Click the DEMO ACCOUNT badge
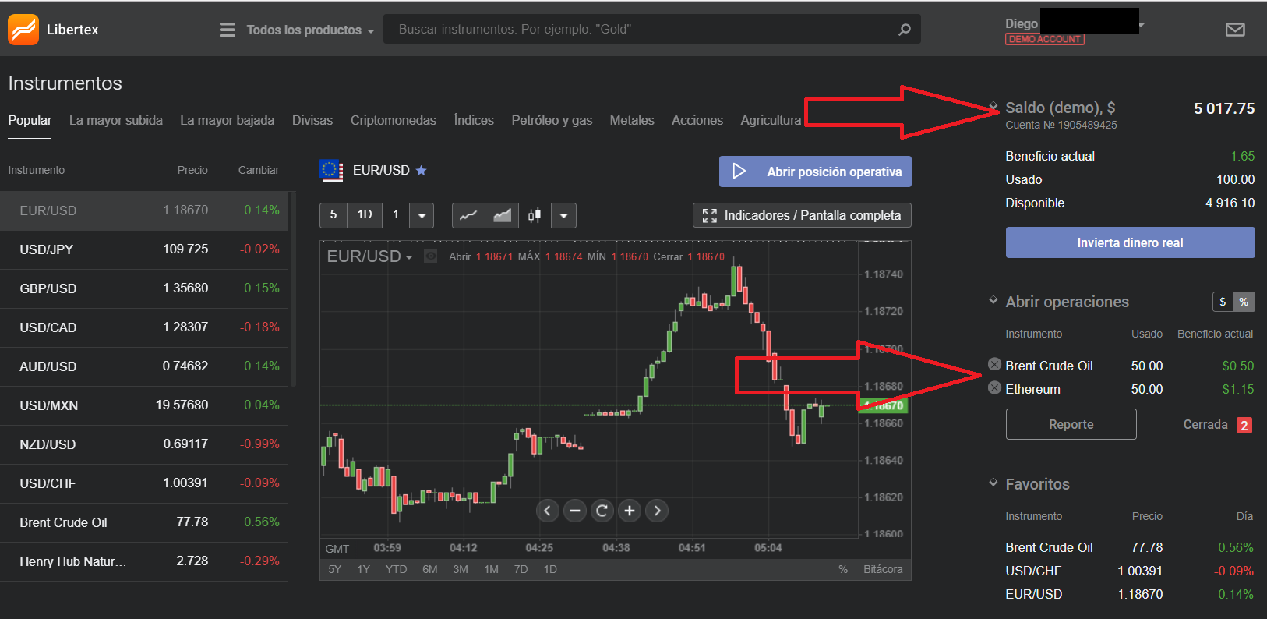 [1044, 39]
